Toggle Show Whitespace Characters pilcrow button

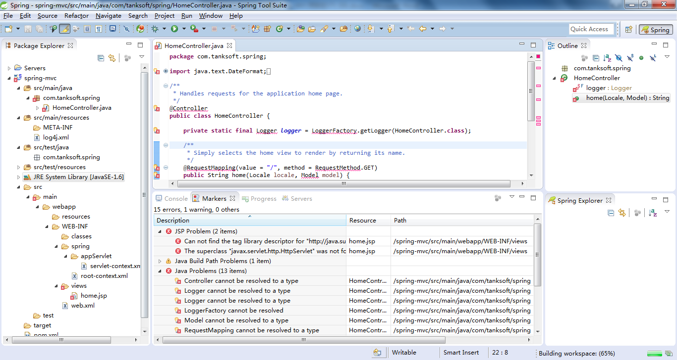pos(99,29)
